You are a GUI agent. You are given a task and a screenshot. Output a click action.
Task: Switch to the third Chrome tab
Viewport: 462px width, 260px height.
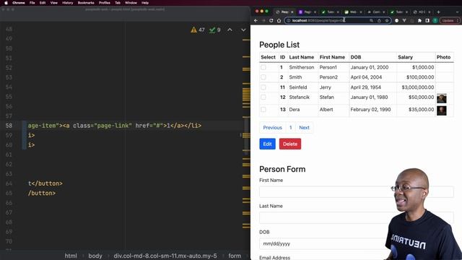click(329, 12)
